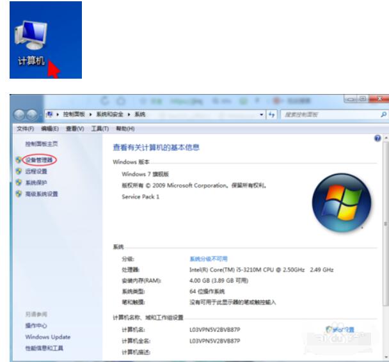Open 系统保护 link
The width and height of the screenshot is (389, 362).
click(x=36, y=182)
